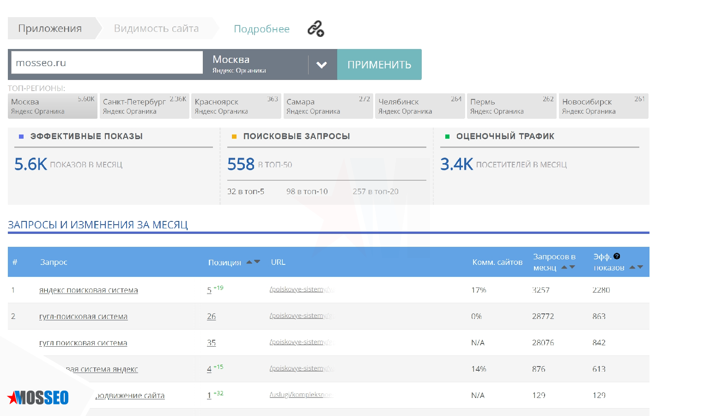Sort by Запросов в месяц arrows

coord(568,268)
